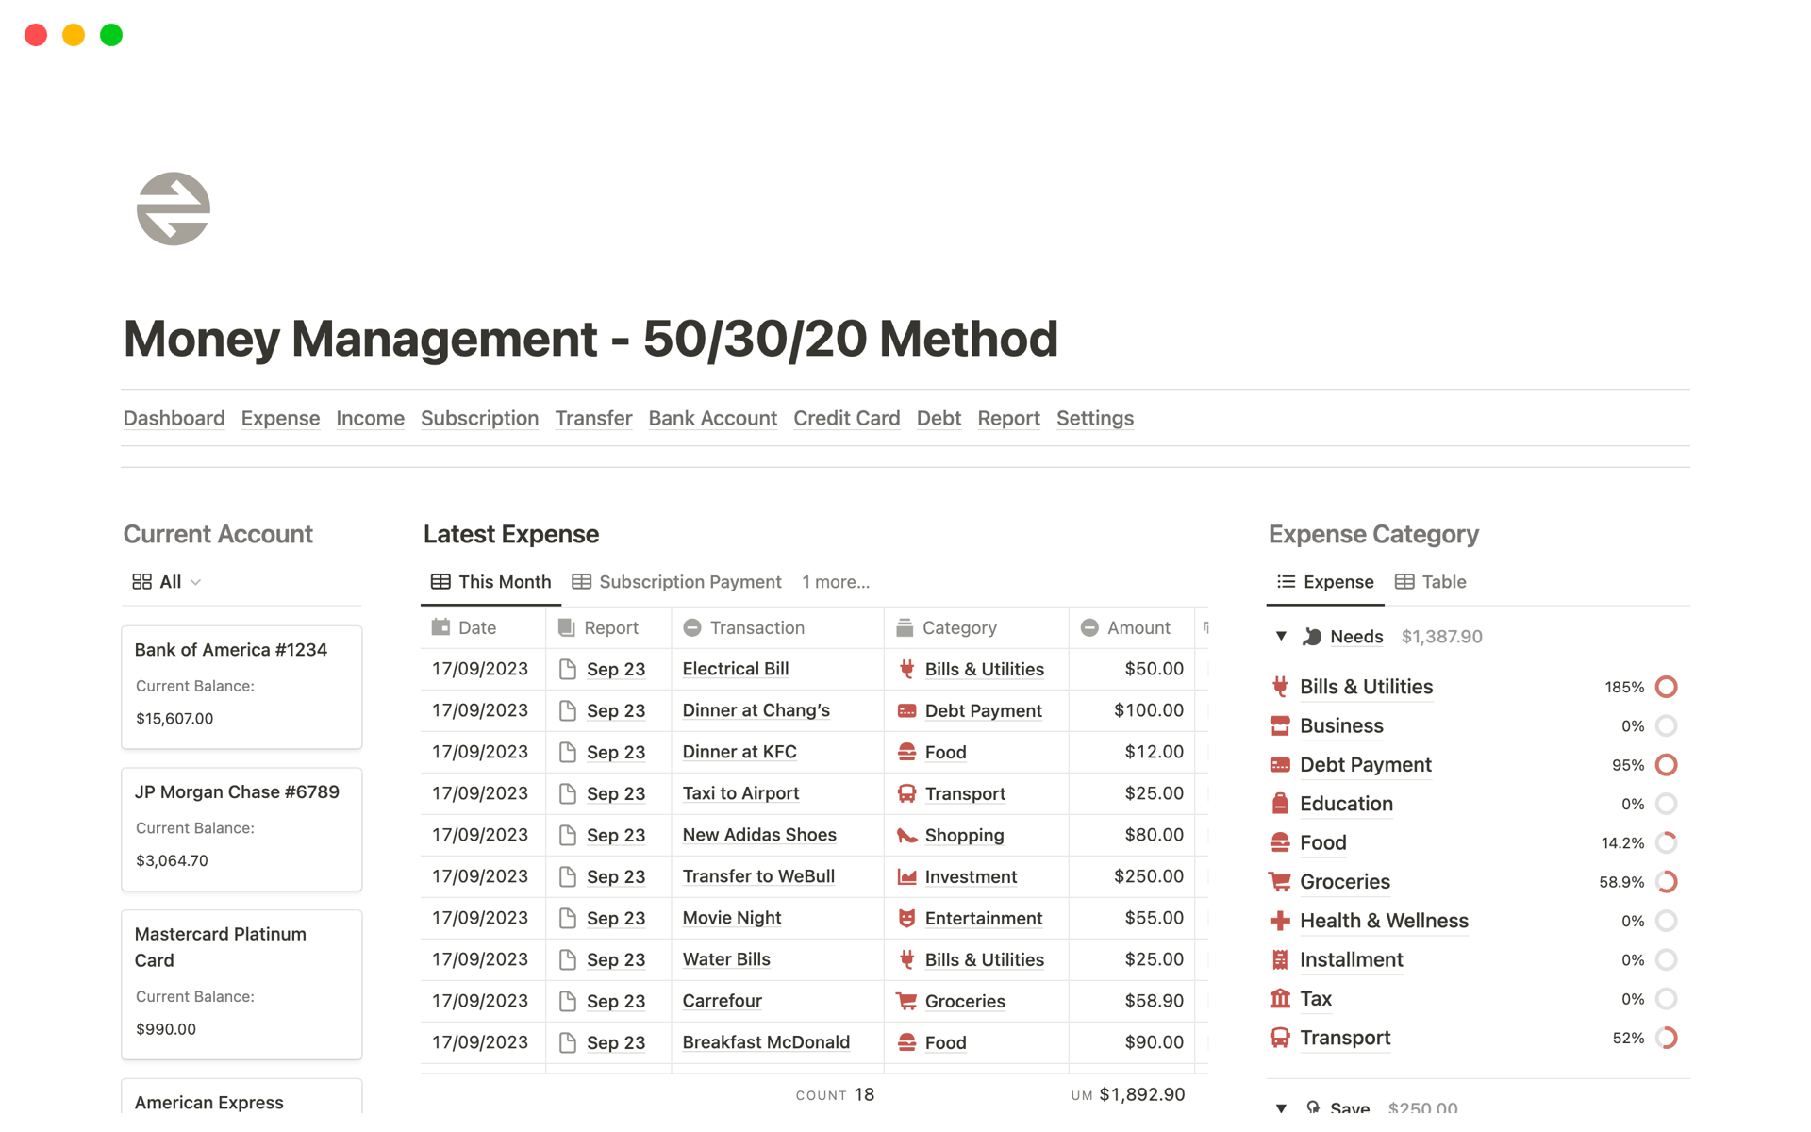Click the plug icon beside Bills & Utilities category
Viewport: 1811px width, 1132px height.
click(1280, 687)
